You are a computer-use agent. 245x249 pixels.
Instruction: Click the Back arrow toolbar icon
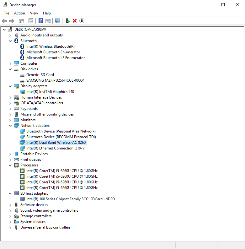[4, 21]
